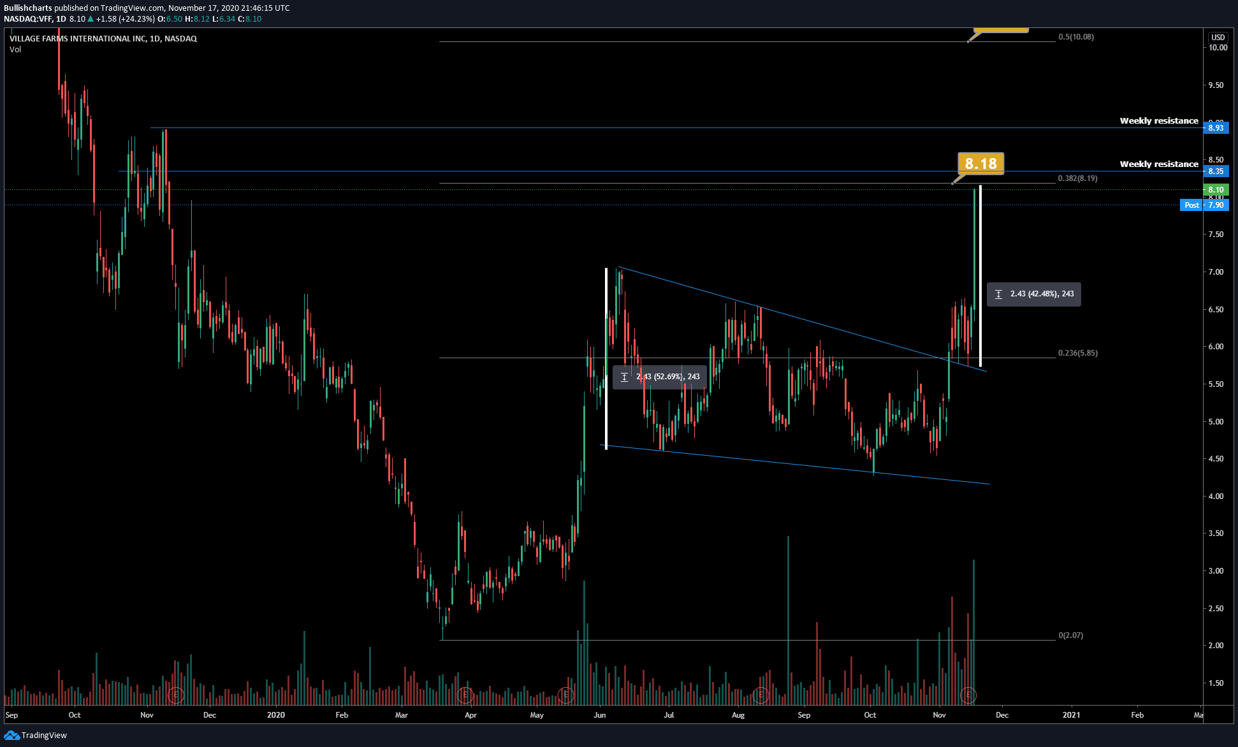This screenshot has height=747, width=1238.
Task: Click the 7.00 price axis label
Action: pos(1216,272)
